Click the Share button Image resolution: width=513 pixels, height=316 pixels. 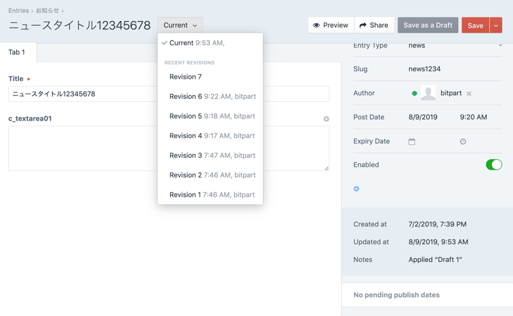click(x=374, y=25)
